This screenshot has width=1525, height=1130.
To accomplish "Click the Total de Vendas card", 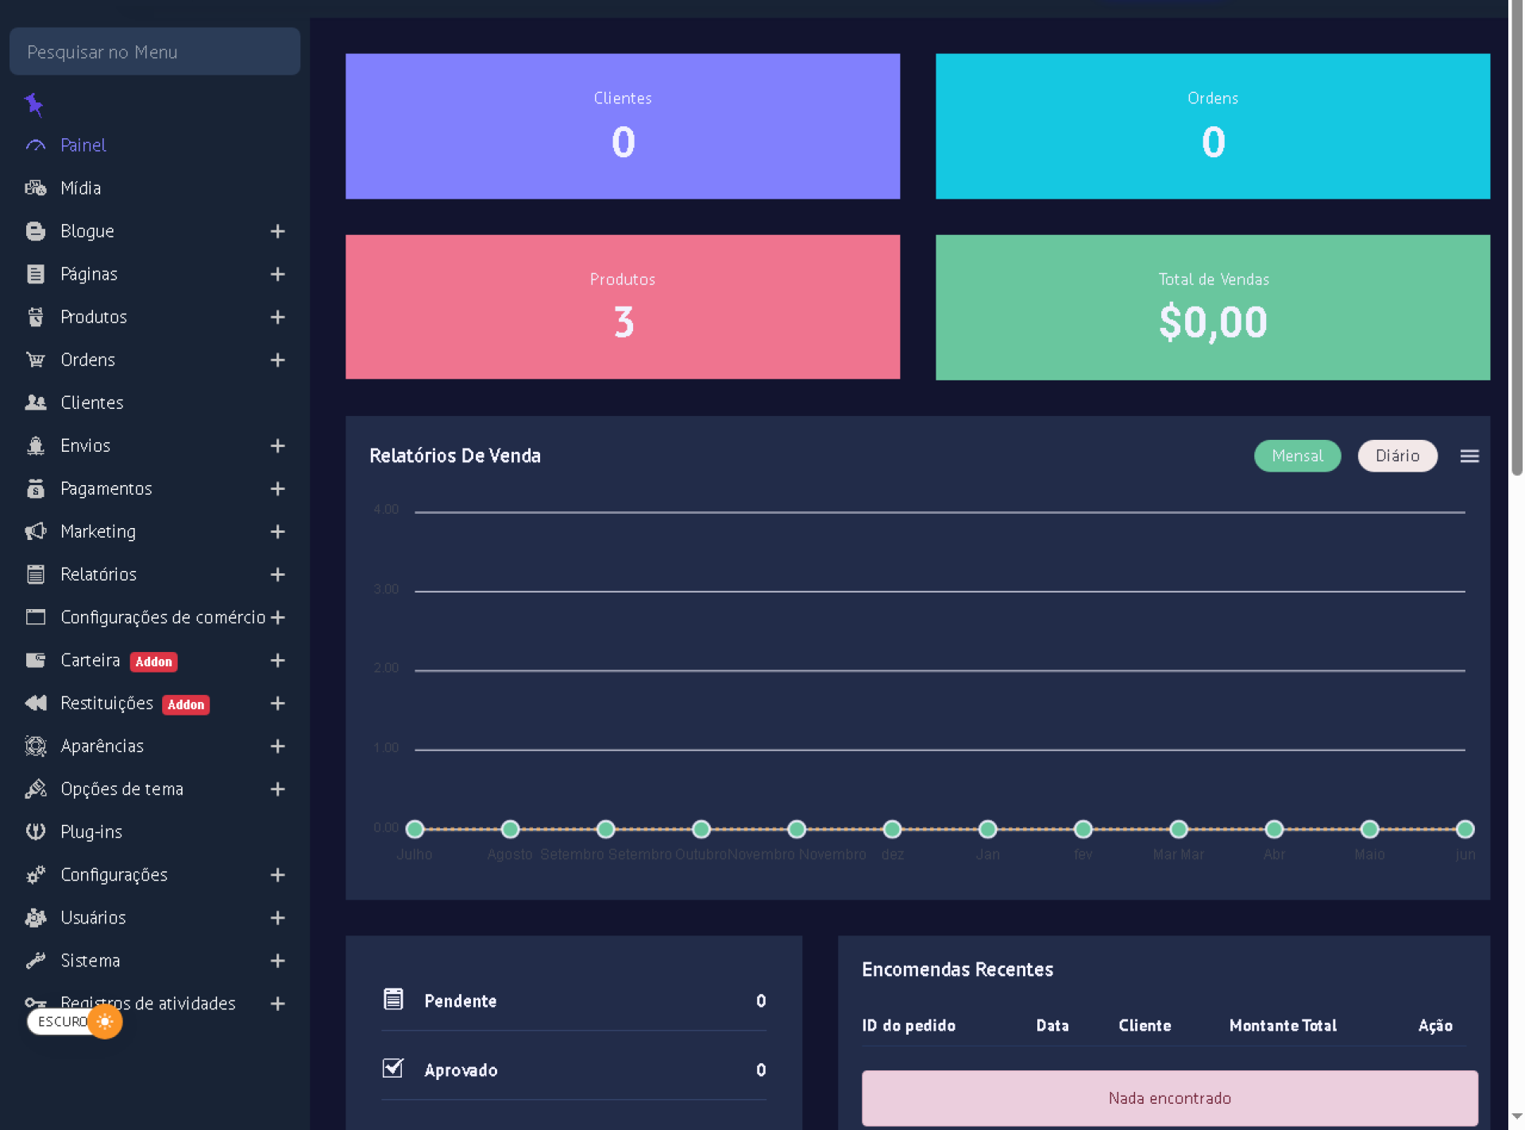I will point(1212,307).
